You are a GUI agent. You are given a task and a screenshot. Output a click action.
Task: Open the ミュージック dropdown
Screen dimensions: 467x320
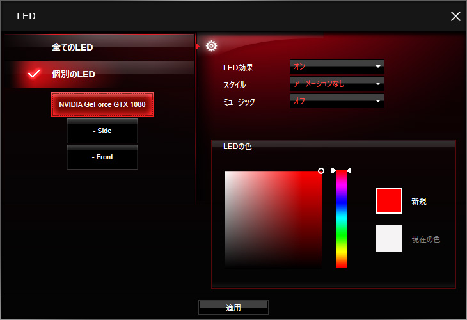(x=337, y=100)
